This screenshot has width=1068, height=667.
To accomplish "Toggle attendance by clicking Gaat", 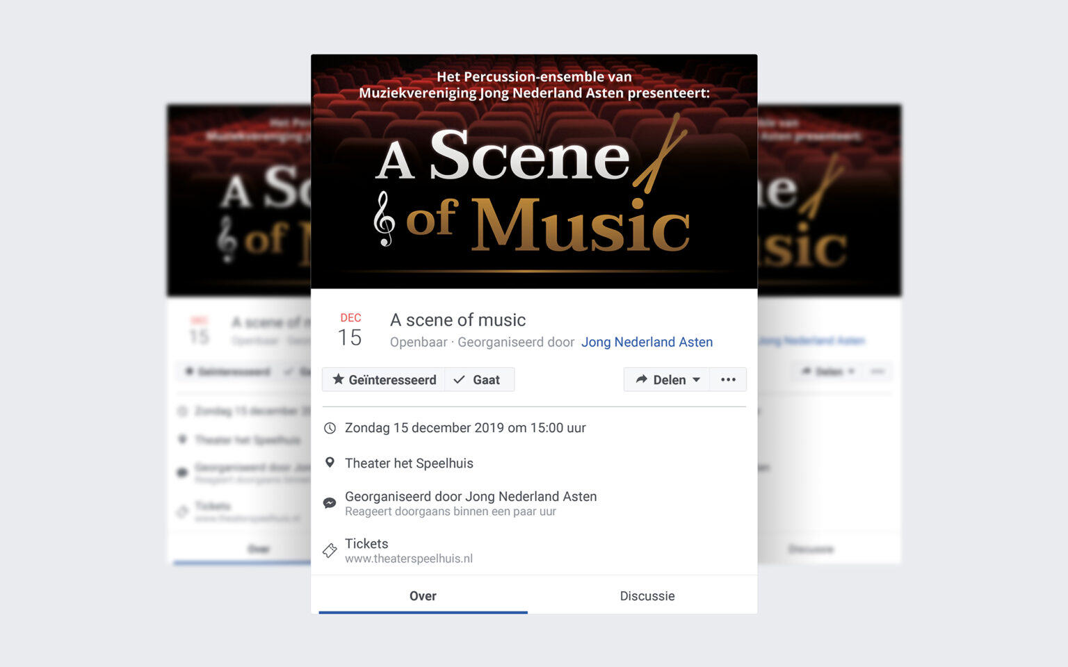I will (479, 379).
